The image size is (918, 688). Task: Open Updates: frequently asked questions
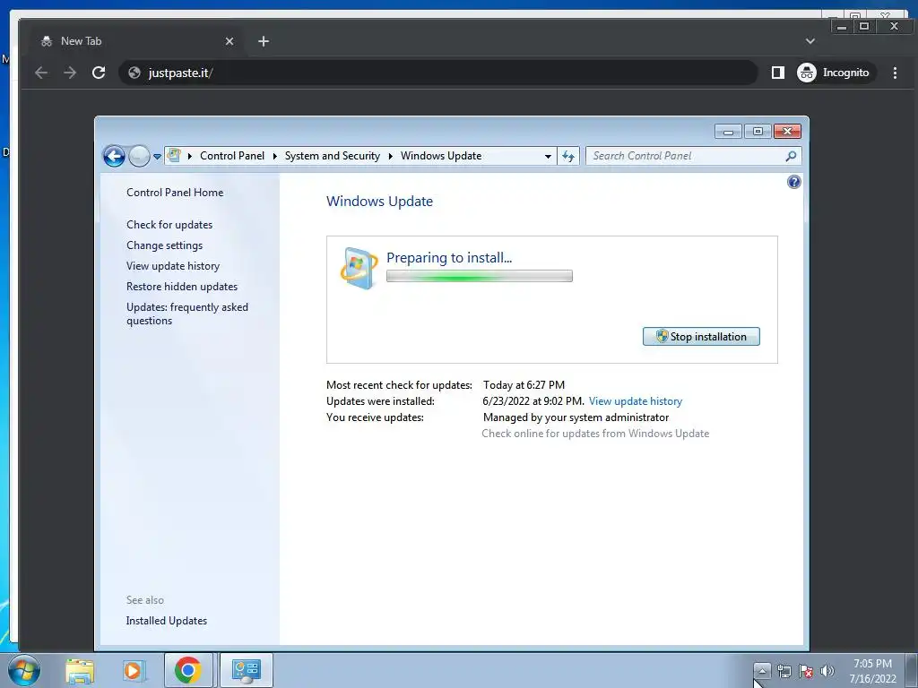[186, 314]
